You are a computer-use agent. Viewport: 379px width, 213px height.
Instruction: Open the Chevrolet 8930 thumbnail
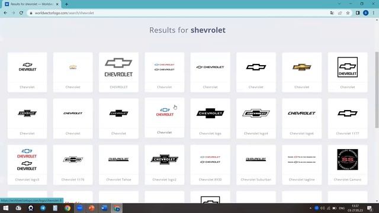click(210, 159)
